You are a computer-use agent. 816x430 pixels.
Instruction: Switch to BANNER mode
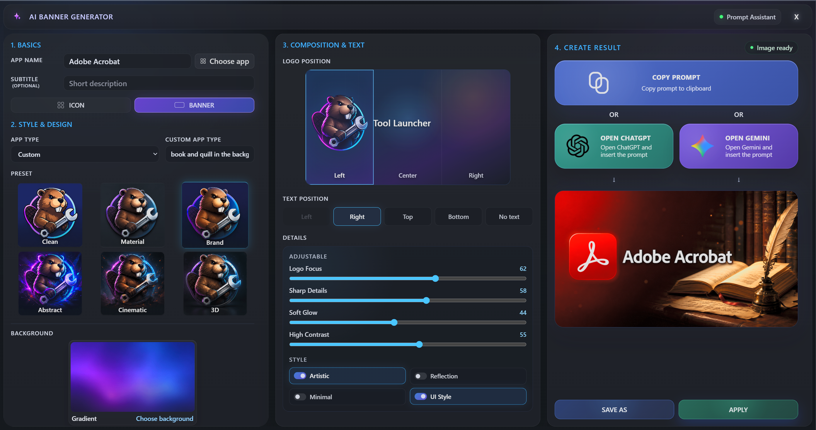(194, 105)
